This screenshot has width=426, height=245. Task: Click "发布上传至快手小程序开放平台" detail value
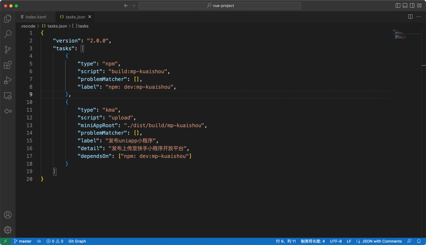click(x=148, y=148)
